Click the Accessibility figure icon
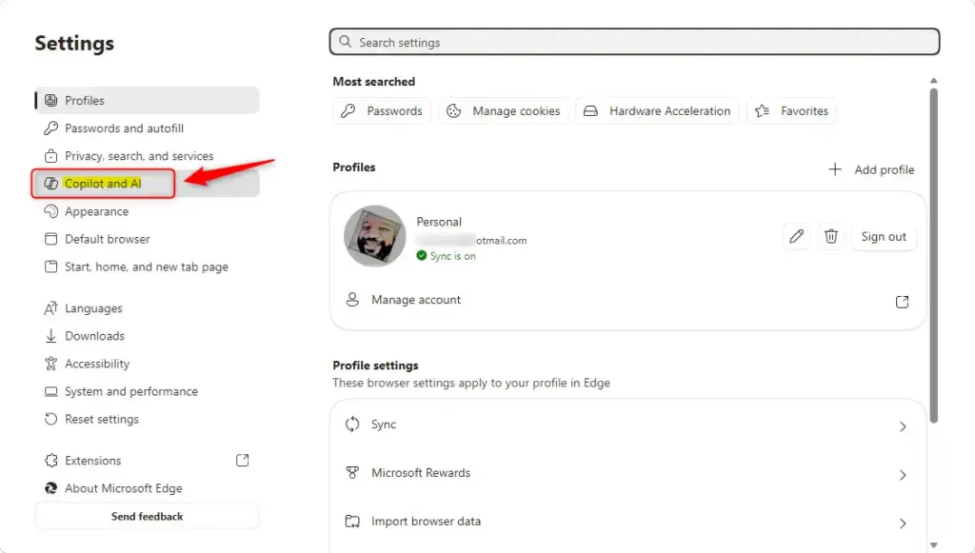The height and width of the screenshot is (553, 975). (x=51, y=364)
